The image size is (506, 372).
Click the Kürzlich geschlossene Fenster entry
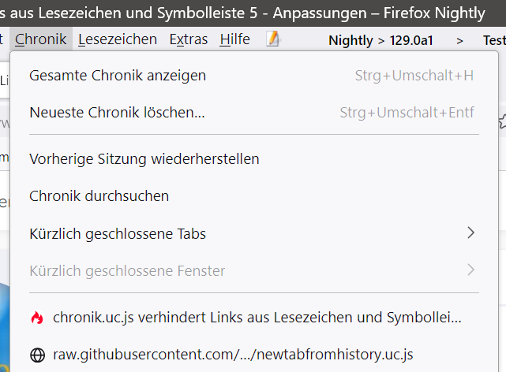127,270
